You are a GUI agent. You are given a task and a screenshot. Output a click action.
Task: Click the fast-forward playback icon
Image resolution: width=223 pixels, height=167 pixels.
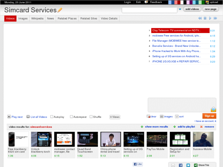point(215,18)
